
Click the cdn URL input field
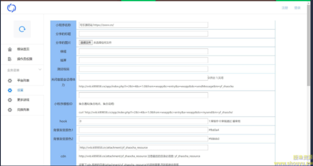coord(143,148)
